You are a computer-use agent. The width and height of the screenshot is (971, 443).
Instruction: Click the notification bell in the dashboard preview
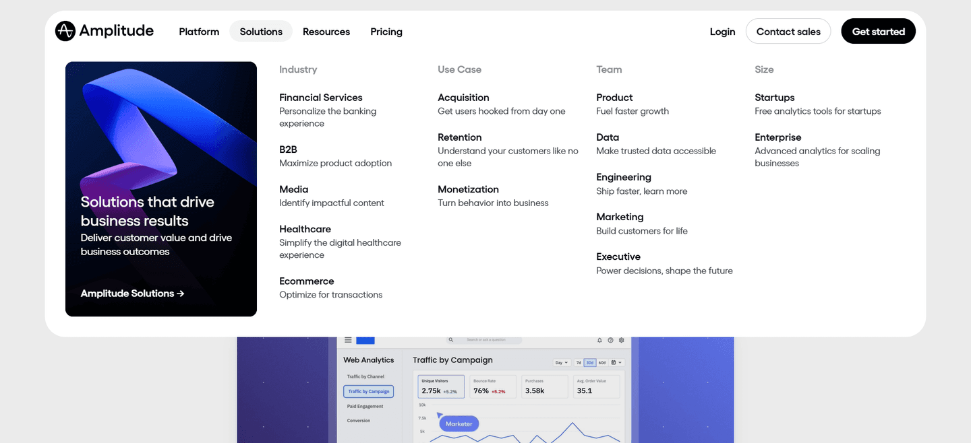[x=600, y=340]
